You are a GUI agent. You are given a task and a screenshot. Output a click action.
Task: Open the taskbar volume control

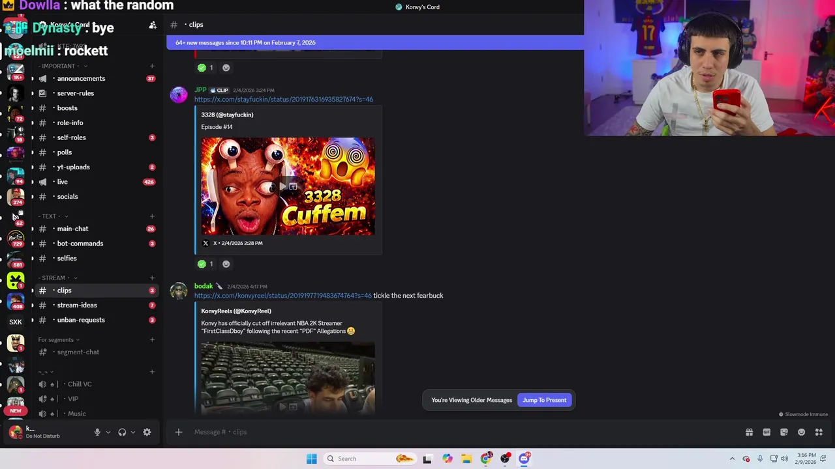[x=784, y=459]
